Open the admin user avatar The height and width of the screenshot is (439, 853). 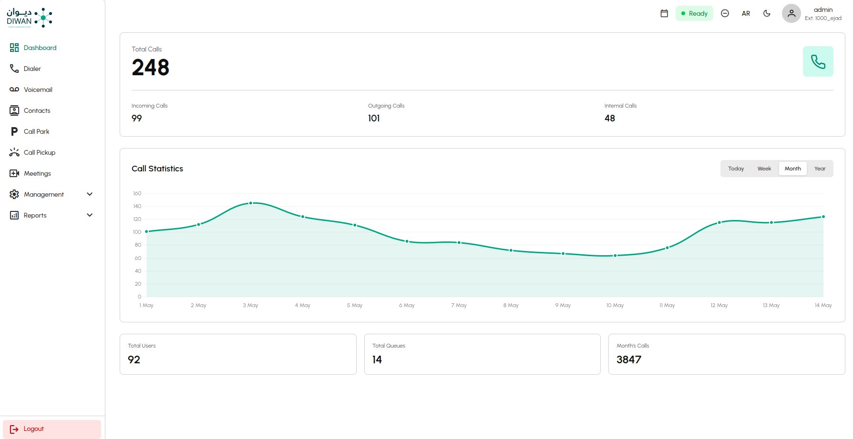pyautogui.click(x=791, y=13)
